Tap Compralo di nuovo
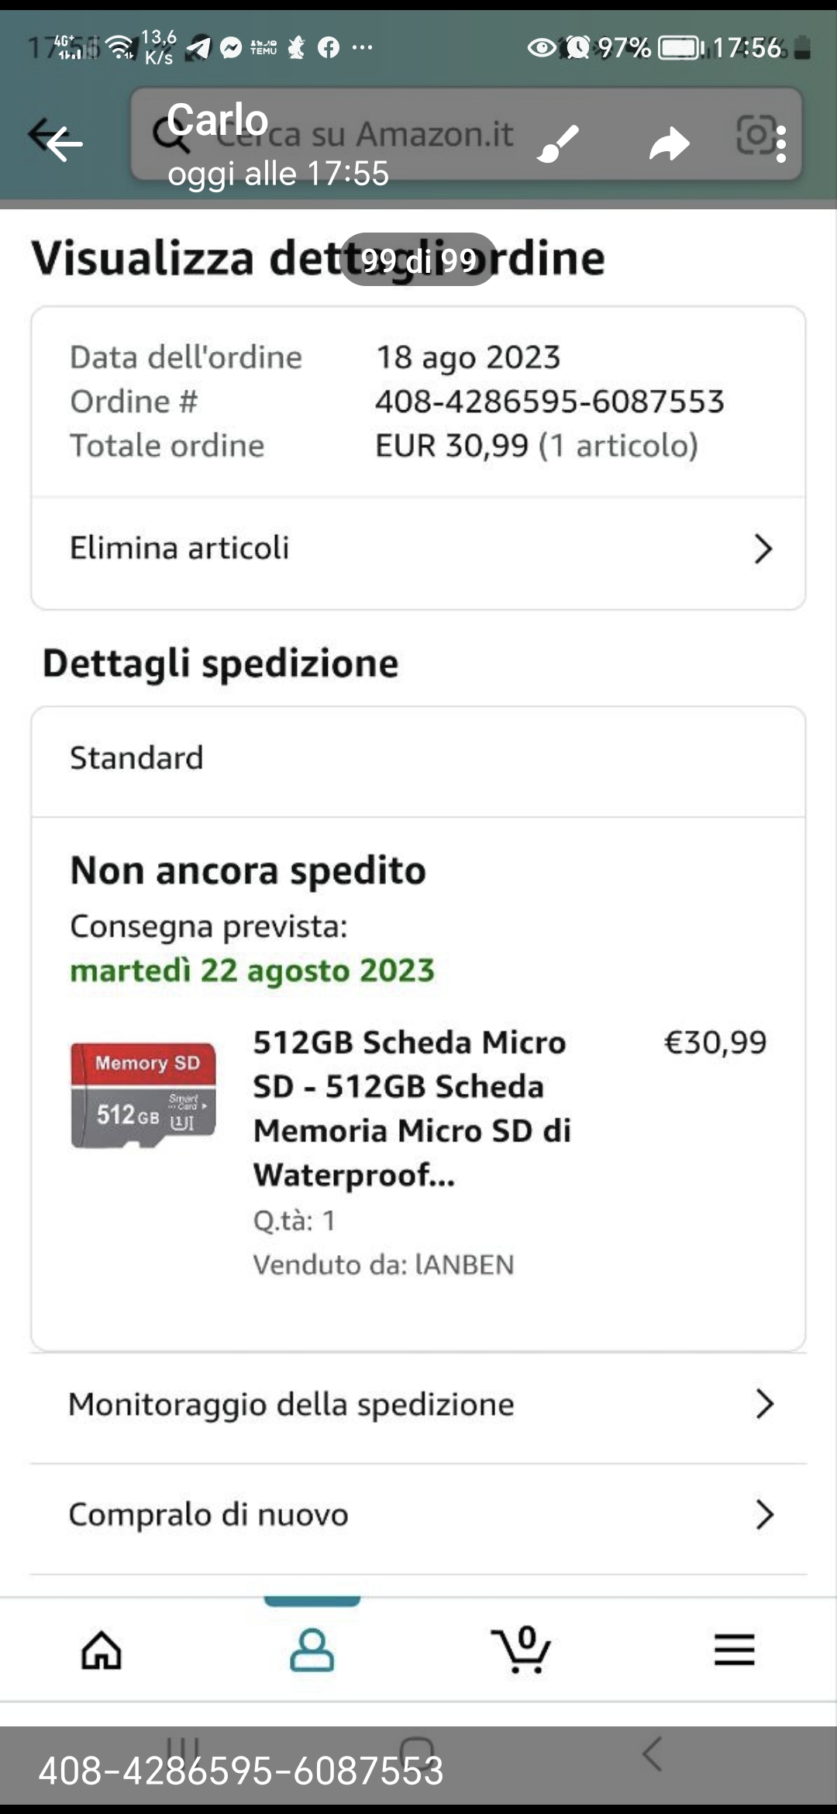Screen dimensions: 837x1814 pos(208,1515)
